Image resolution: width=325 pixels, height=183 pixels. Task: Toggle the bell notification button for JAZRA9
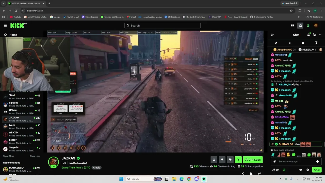[222, 160]
